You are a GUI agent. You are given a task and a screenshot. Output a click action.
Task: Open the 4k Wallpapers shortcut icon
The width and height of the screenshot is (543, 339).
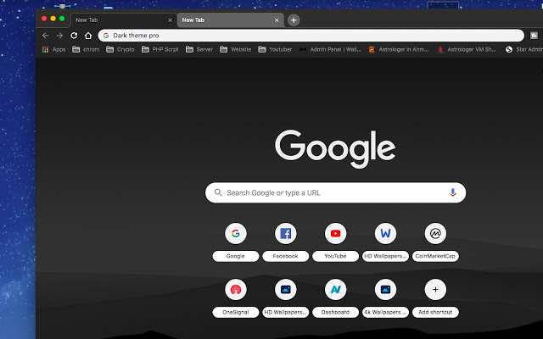(385, 289)
